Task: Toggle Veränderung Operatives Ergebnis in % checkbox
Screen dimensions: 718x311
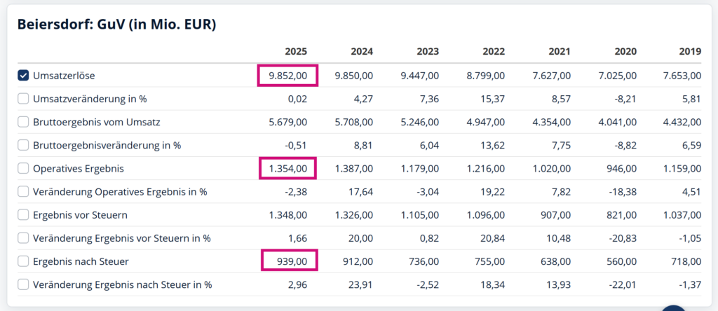Action: [x=23, y=191]
